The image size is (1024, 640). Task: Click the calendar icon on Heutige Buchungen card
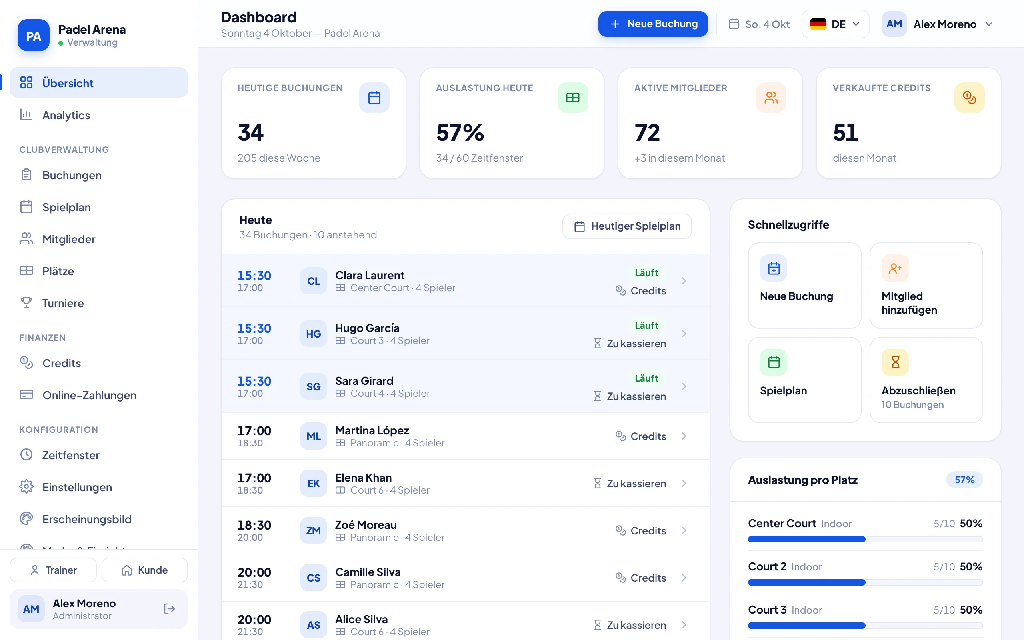374,98
